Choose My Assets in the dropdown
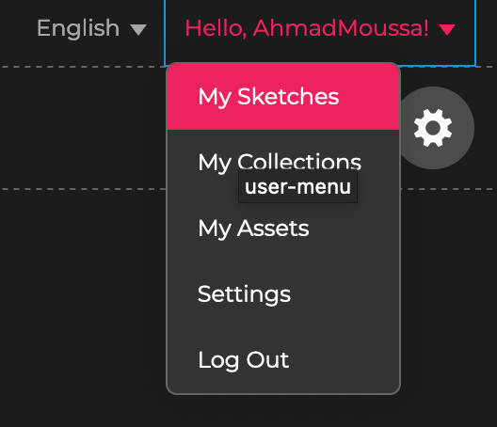 [x=283, y=229]
